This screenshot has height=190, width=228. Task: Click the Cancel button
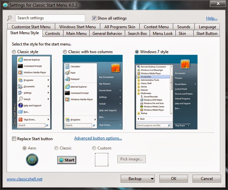(x=207, y=179)
